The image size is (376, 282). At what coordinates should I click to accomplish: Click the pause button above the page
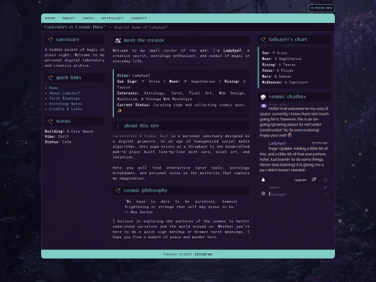tap(322, 8)
